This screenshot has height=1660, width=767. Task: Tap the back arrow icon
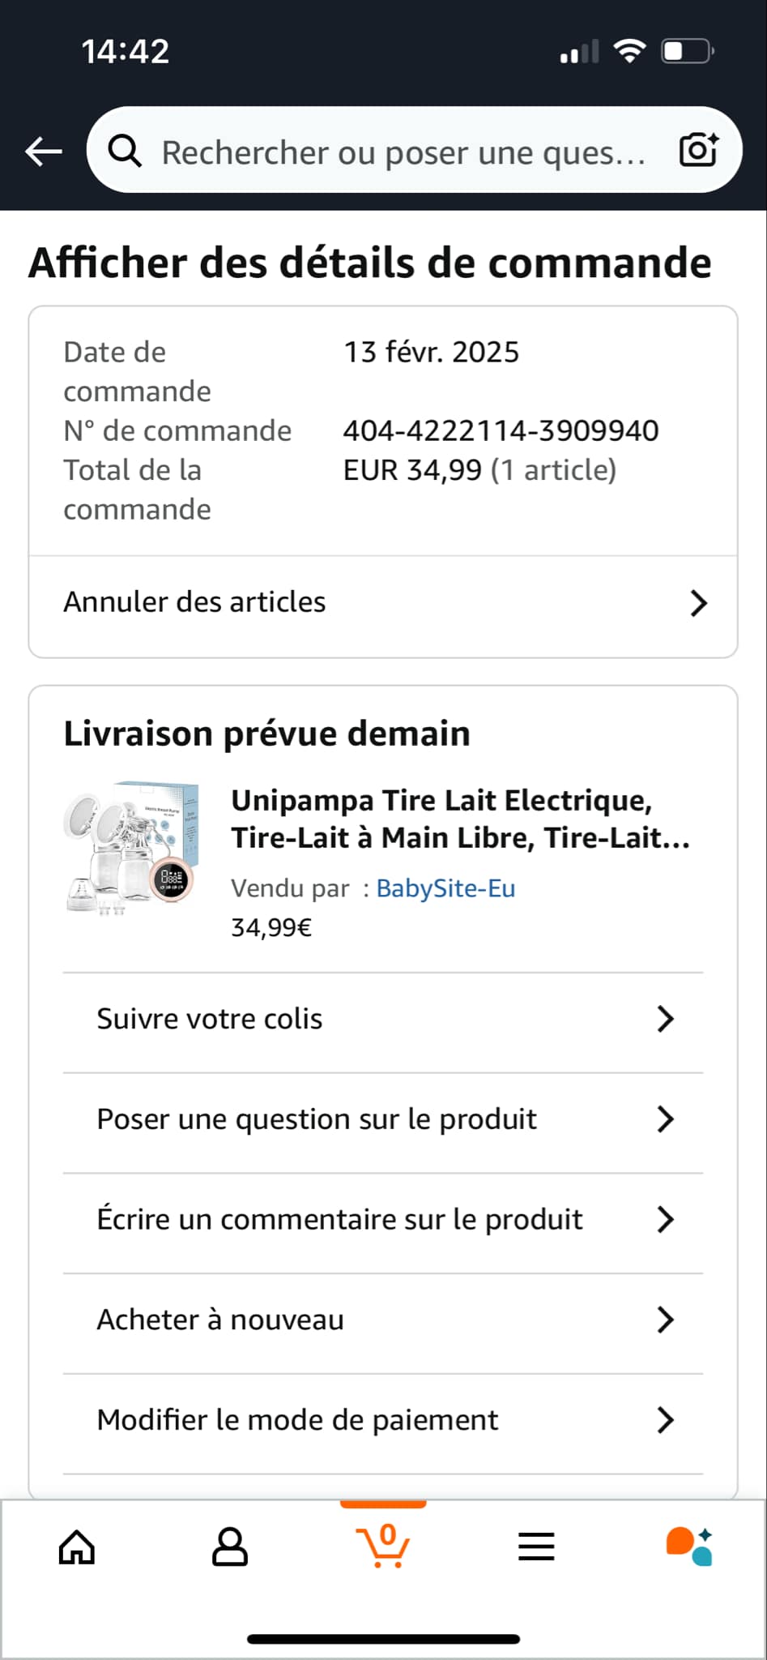pos(44,151)
